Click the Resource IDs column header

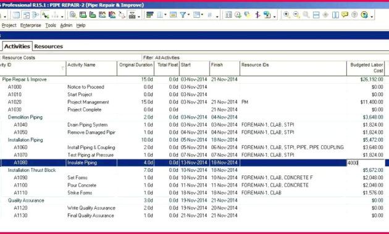point(293,68)
